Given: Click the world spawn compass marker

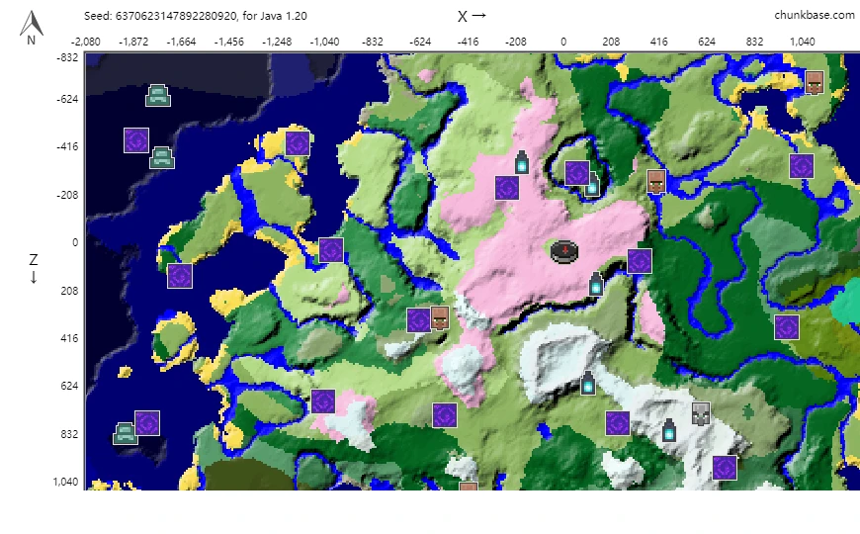Looking at the screenshot, I should click(x=564, y=252).
